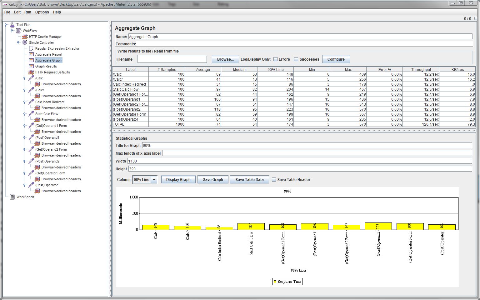Click the 90% Line column header

pos(275,69)
